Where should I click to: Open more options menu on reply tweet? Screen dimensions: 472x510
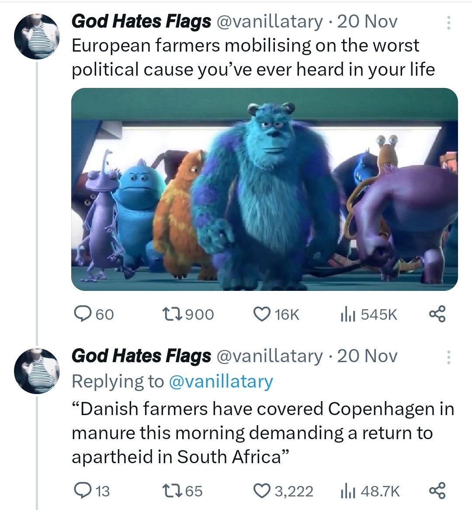[448, 357]
